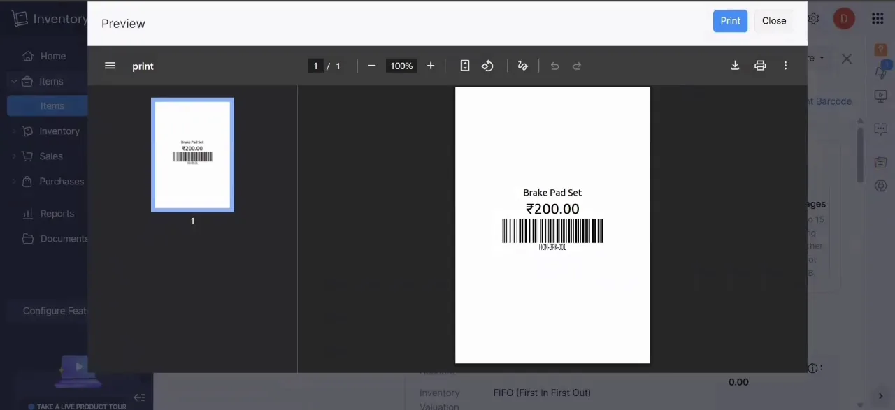Viewport: 895px width, 410px height.
Task: Click the Home icon in sidebar
Action: click(28, 56)
